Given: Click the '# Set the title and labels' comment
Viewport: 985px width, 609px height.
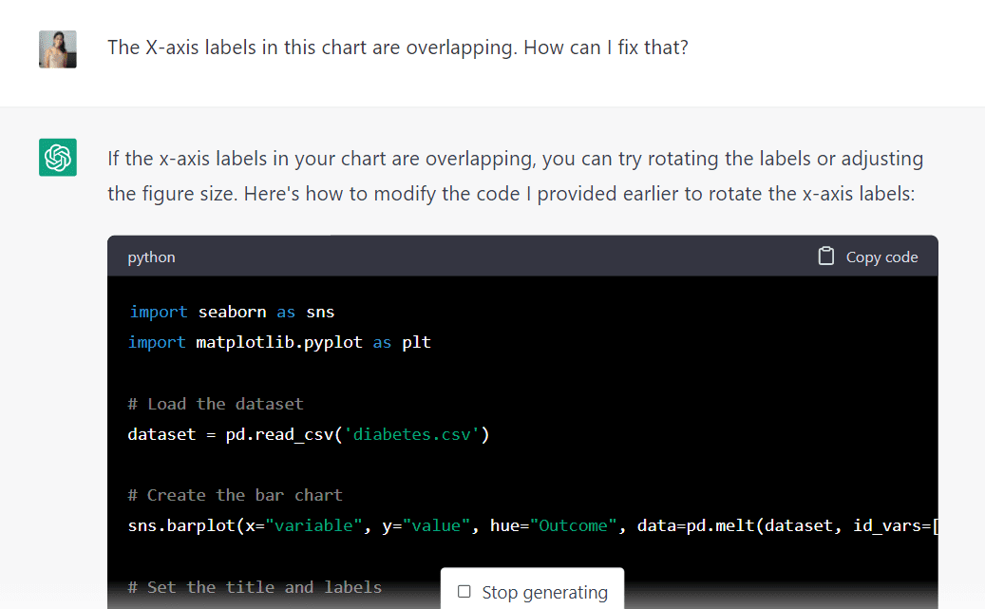Looking at the screenshot, I should 256,587.
